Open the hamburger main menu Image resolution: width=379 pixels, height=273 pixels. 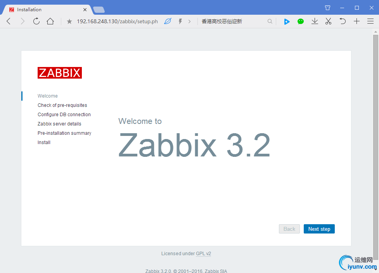click(x=370, y=21)
